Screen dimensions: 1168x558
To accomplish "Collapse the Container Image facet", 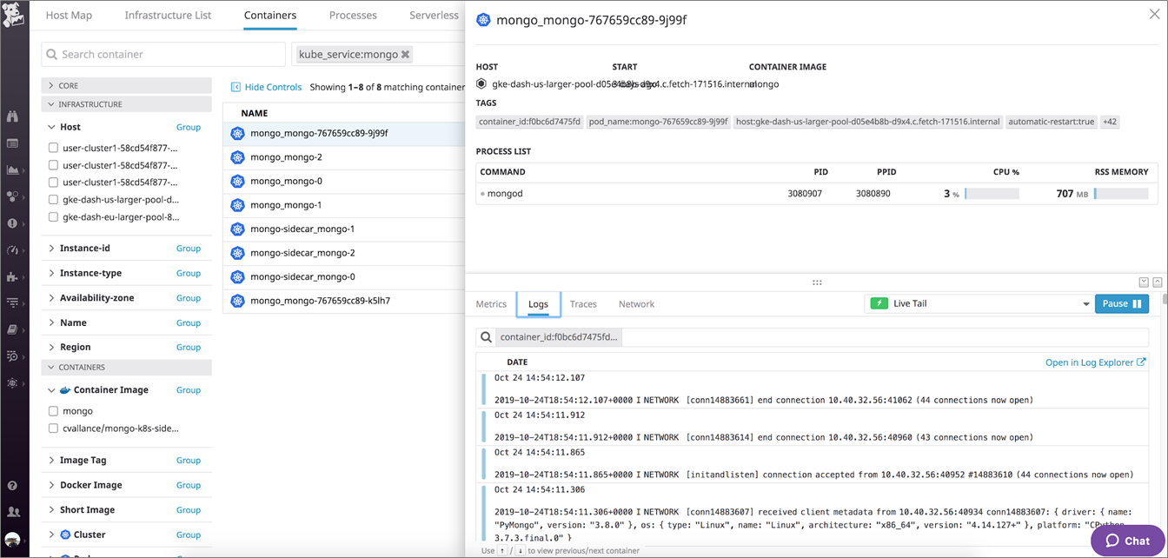I will point(51,390).
